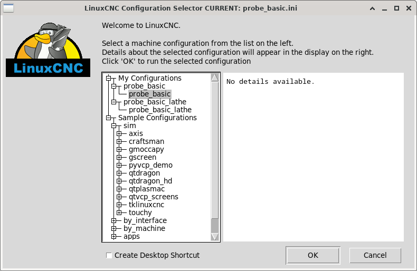Expand the axis folder
The image size is (417, 271).
coord(119,133)
